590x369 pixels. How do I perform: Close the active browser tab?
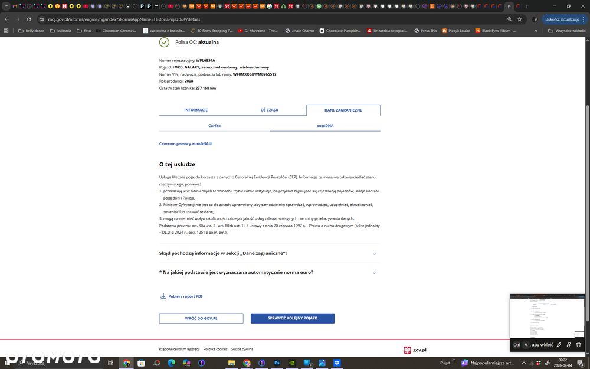(509, 6)
